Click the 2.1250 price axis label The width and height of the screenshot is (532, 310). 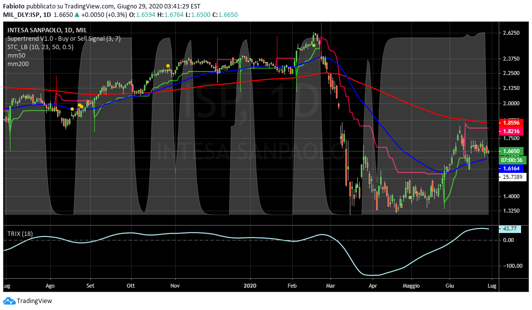511,88
